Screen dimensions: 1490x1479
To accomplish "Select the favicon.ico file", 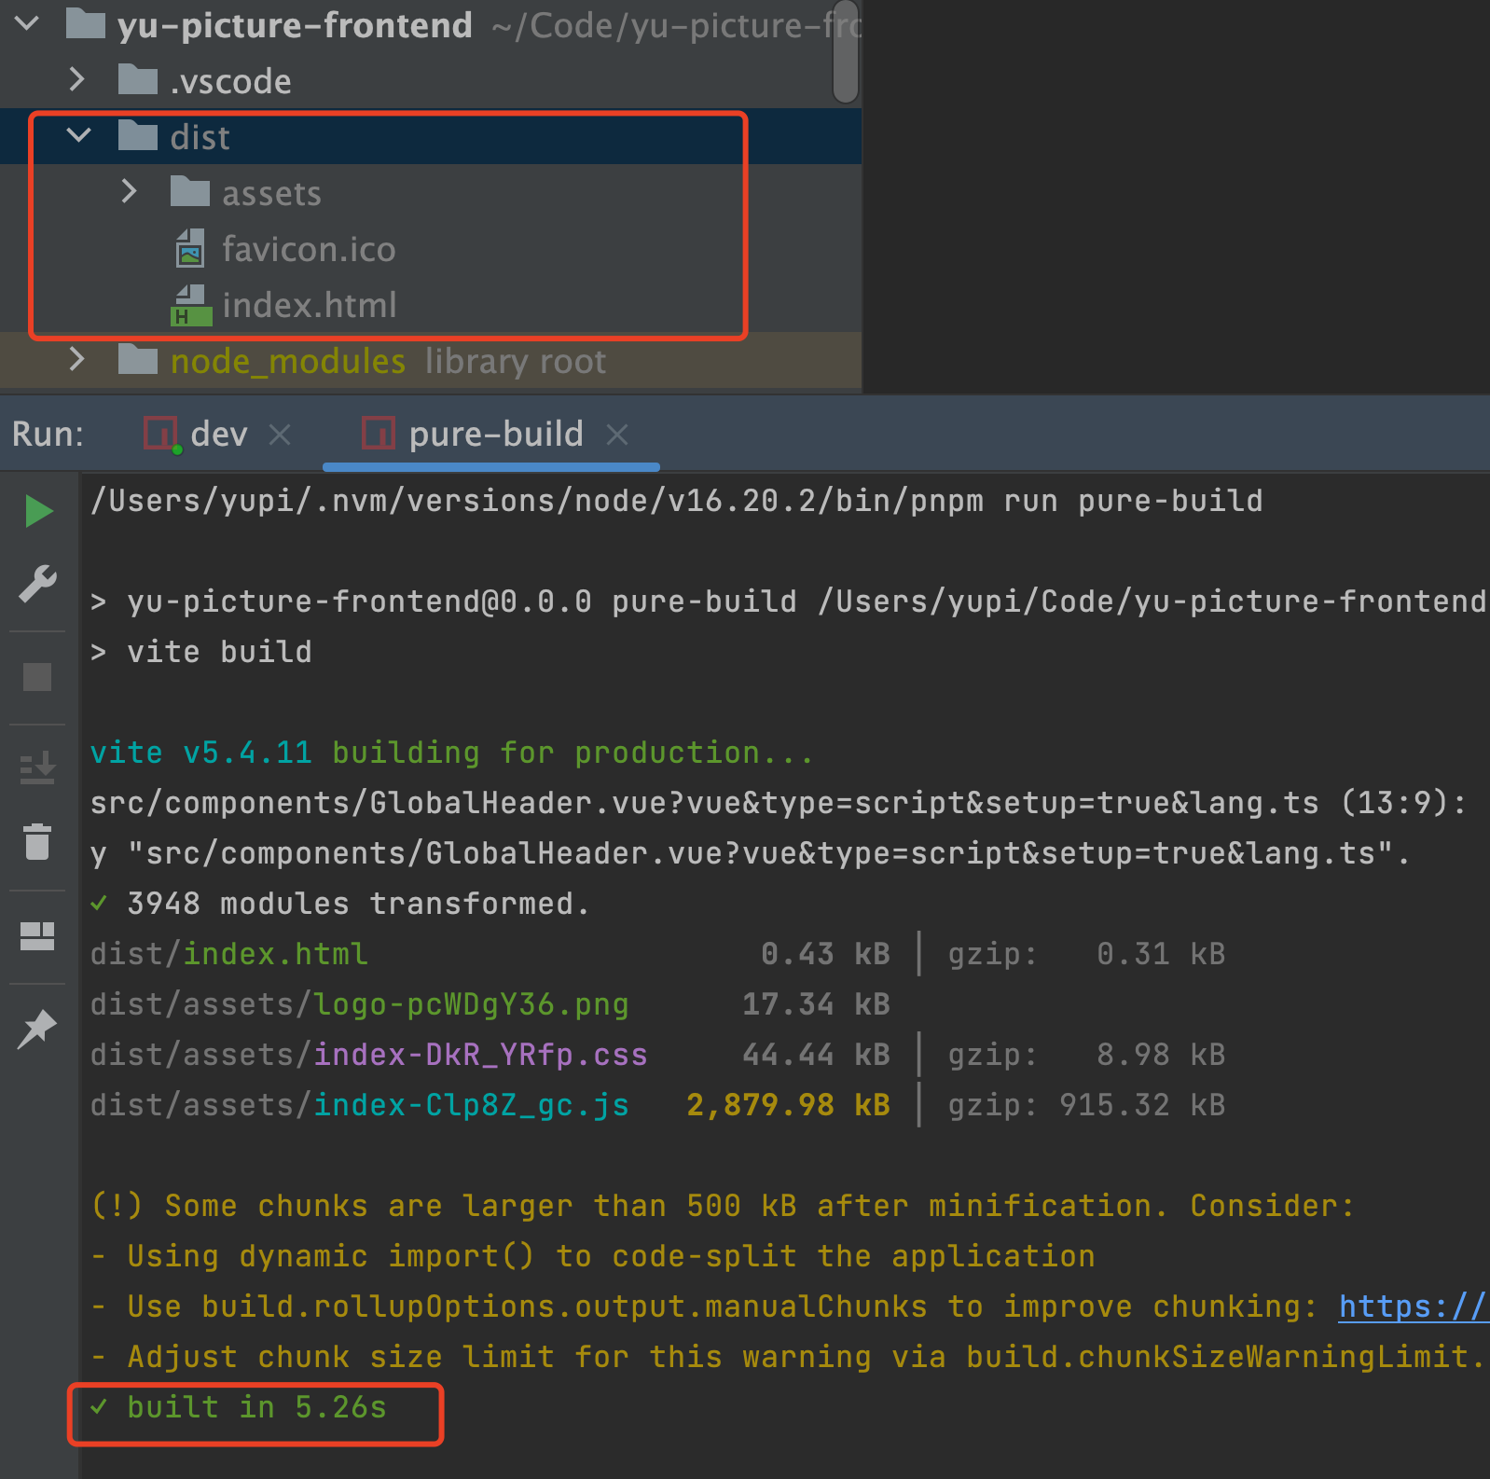I will click(308, 250).
